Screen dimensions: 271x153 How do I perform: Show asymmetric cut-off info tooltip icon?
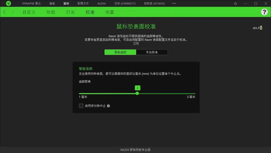(x=108, y=106)
